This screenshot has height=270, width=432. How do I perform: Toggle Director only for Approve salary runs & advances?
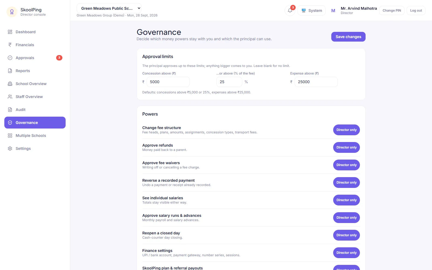coord(346,218)
